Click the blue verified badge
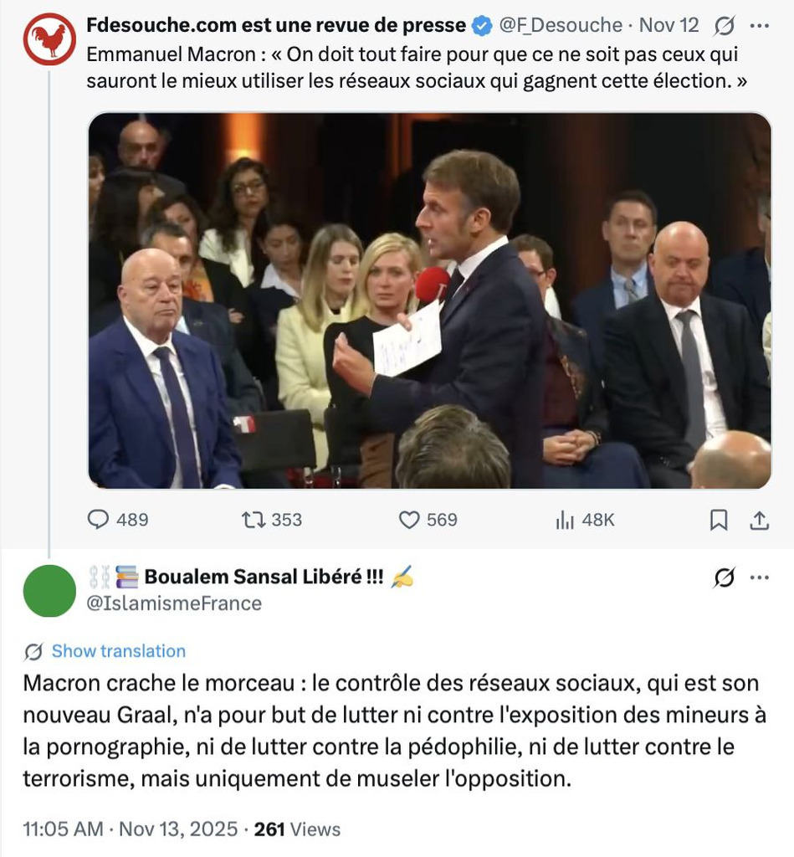794x857 pixels. click(482, 26)
